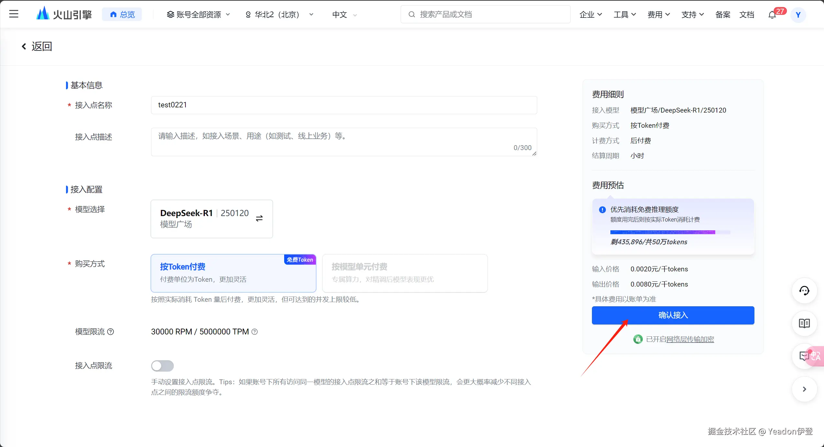The image size is (824, 447).
Task: Expand the 账号全部资源 dropdown
Action: coord(198,15)
